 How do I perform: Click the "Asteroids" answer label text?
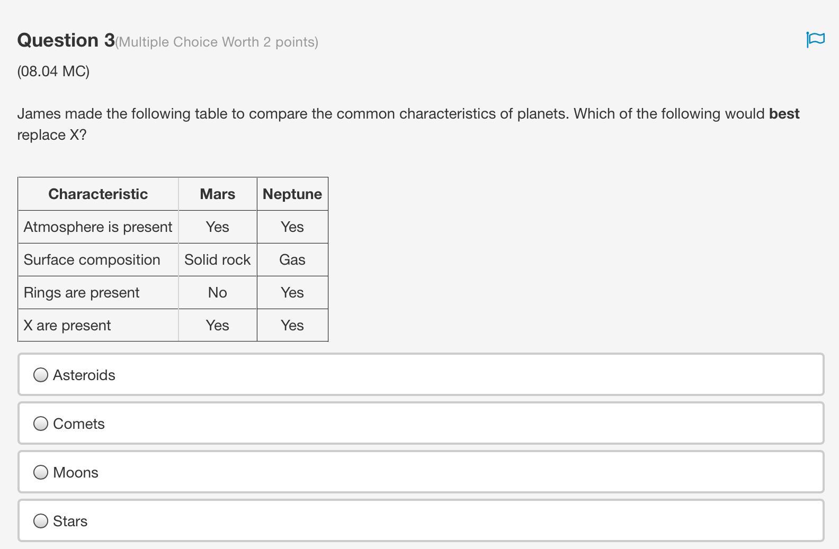(84, 375)
